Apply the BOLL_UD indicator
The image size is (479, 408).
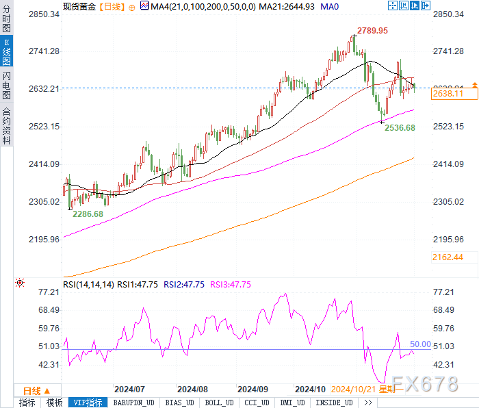[x=220, y=403]
